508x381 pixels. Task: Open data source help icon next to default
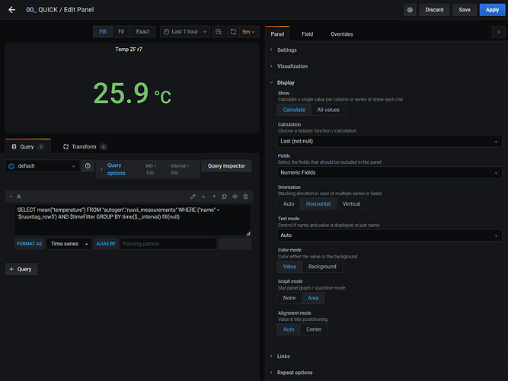point(88,165)
